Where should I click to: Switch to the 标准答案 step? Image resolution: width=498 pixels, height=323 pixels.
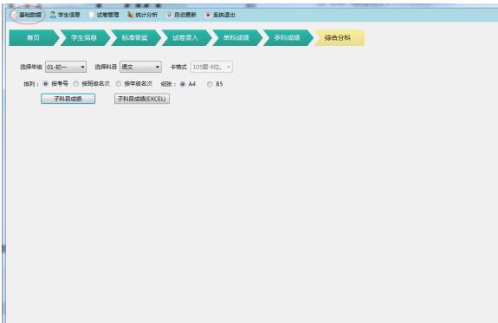coord(135,38)
